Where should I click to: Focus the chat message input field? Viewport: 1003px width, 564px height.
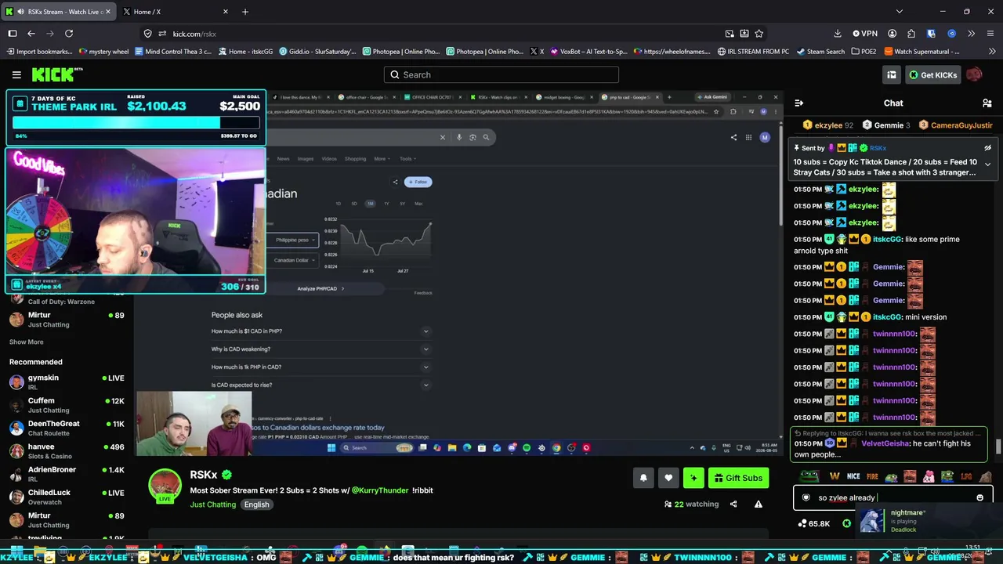pos(893,497)
